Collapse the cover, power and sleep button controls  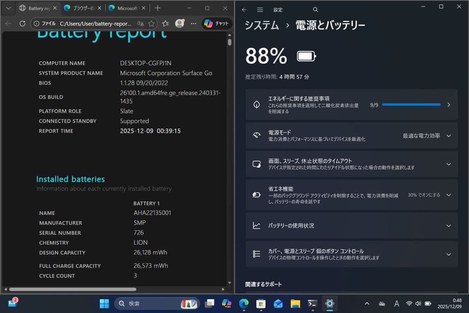tap(449, 254)
